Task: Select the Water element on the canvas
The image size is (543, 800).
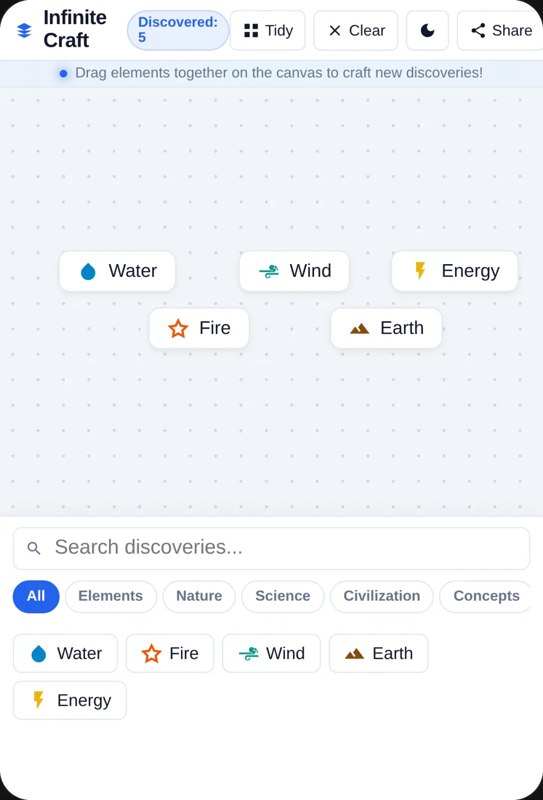Action: coord(117,271)
